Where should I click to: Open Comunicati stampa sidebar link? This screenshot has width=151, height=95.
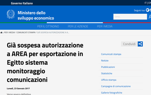pyautogui.click(x=111, y=54)
